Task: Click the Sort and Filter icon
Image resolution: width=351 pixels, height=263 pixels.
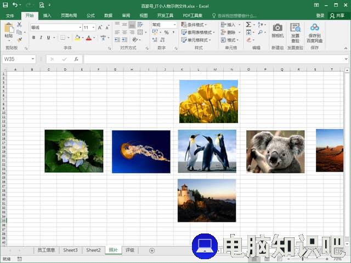Action: coord(261,25)
